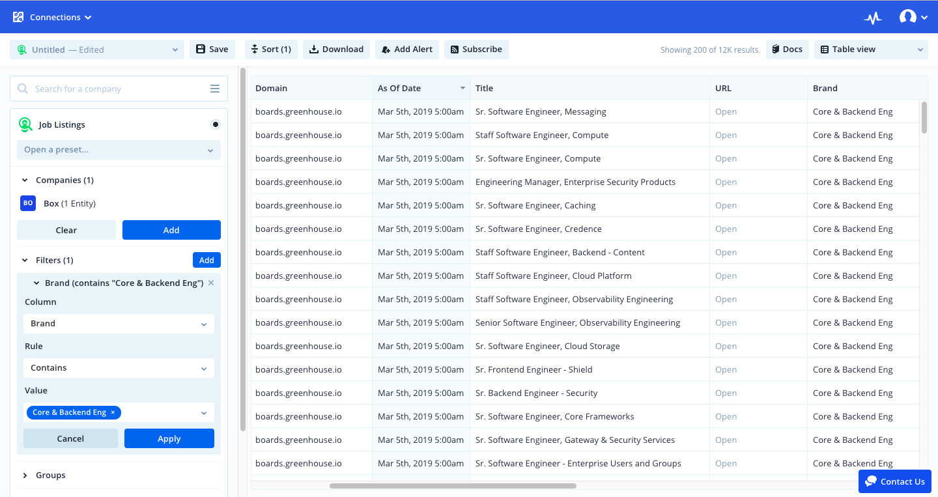Click the Docs button
The width and height of the screenshot is (938, 497).
coord(787,49)
